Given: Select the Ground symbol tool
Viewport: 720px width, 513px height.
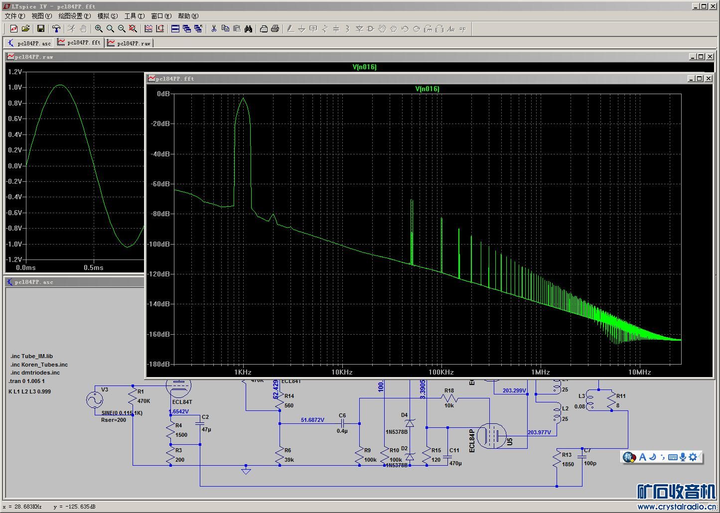Looking at the screenshot, I should point(302,29).
